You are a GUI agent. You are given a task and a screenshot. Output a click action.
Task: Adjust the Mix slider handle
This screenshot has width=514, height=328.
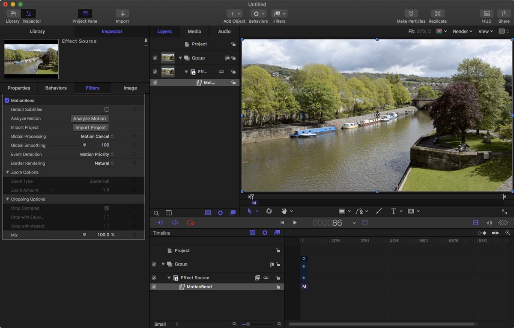(x=84, y=235)
